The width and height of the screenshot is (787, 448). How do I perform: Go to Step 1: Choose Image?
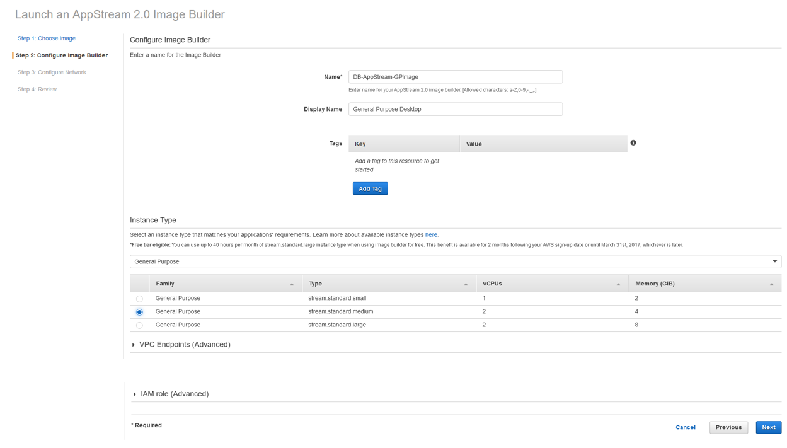pos(47,38)
